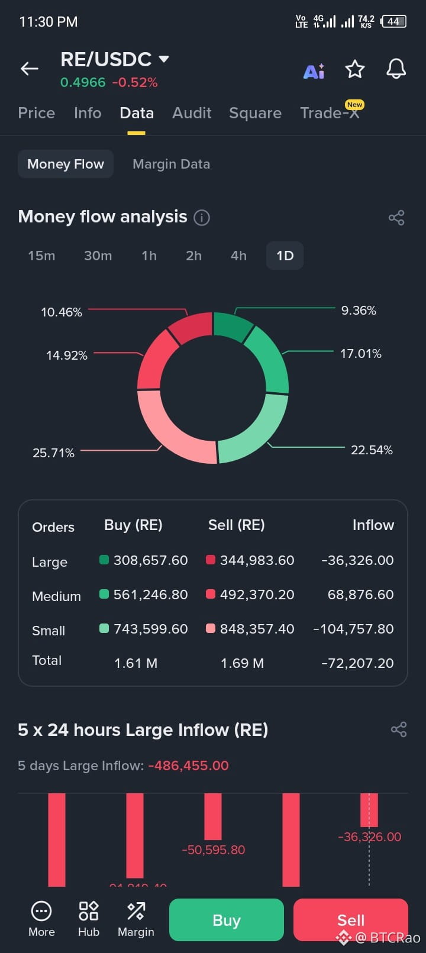Select the 1D timeframe
Viewport: 426px width, 953px height.
[285, 256]
